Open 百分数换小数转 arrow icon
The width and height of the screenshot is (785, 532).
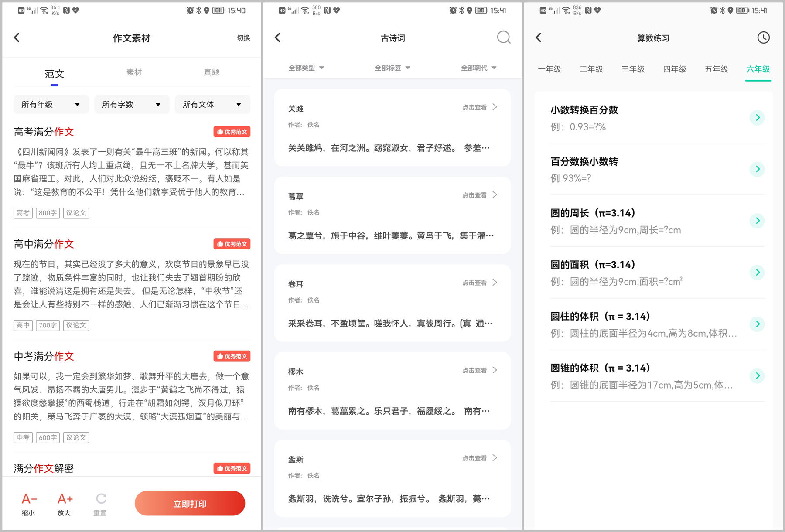[x=758, y=169]
